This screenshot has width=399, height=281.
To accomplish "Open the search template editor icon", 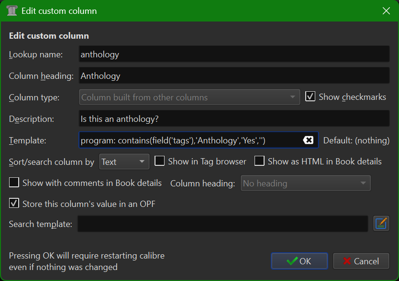I will pos(381,223).
